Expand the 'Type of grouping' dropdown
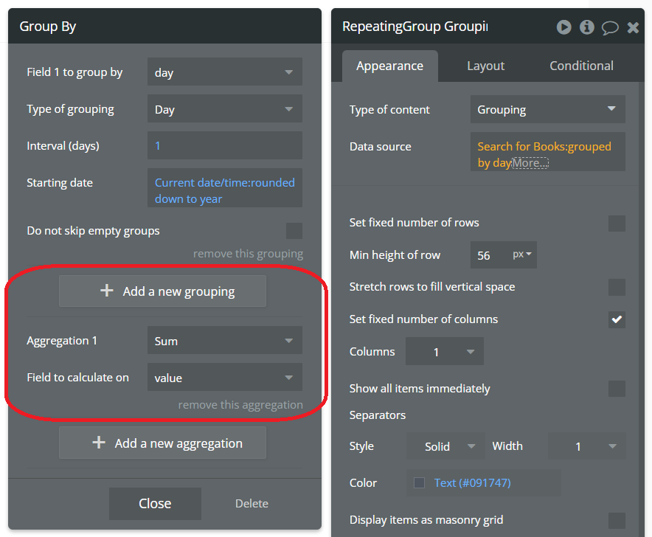 click(x=224, y=109)
